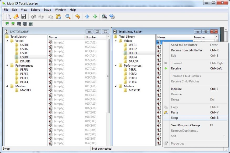Viewport: 230px width, 153px height.
Task: Select the MASTER folder in the FACTORY tree
Action: 26,90
